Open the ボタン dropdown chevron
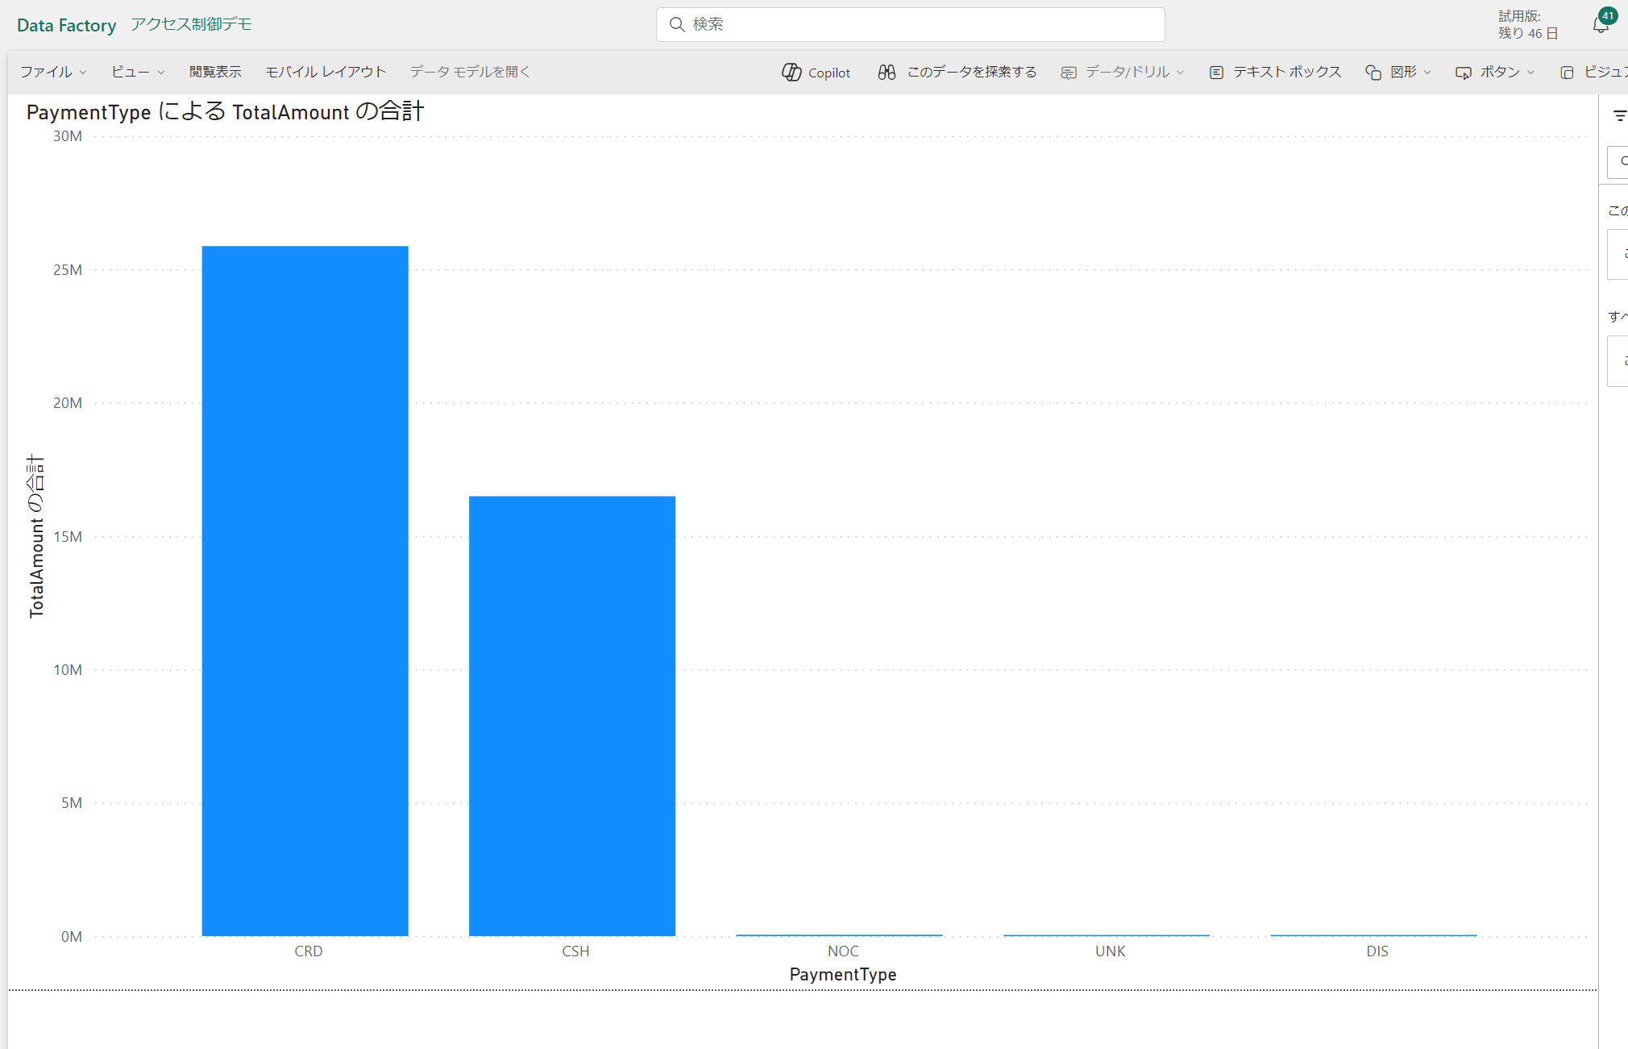 (1530, 73)
